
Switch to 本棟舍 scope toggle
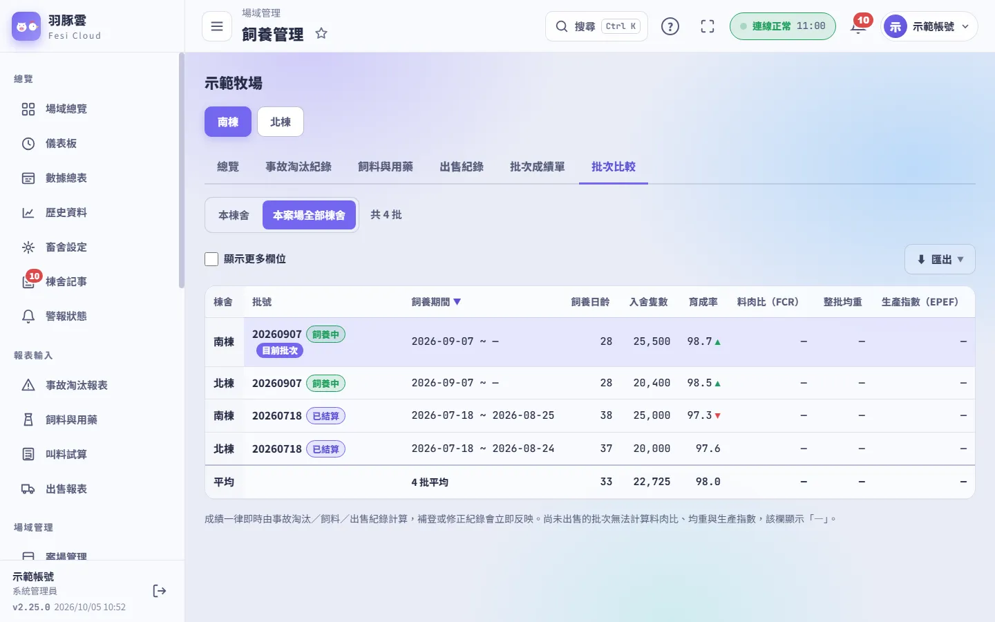(x=234, y=216)
